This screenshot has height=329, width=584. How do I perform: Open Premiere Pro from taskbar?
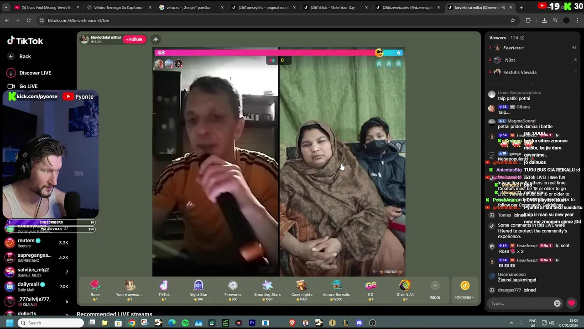pyautogui.click(x=252, y=323)
